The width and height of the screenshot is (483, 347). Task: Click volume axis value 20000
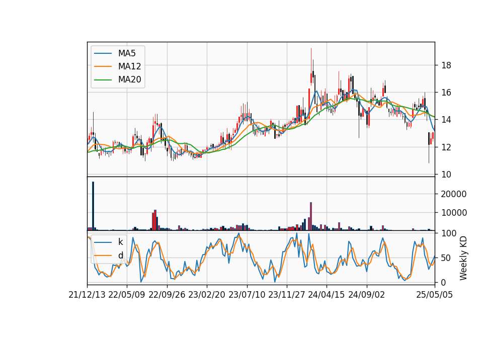pos(454,194)
